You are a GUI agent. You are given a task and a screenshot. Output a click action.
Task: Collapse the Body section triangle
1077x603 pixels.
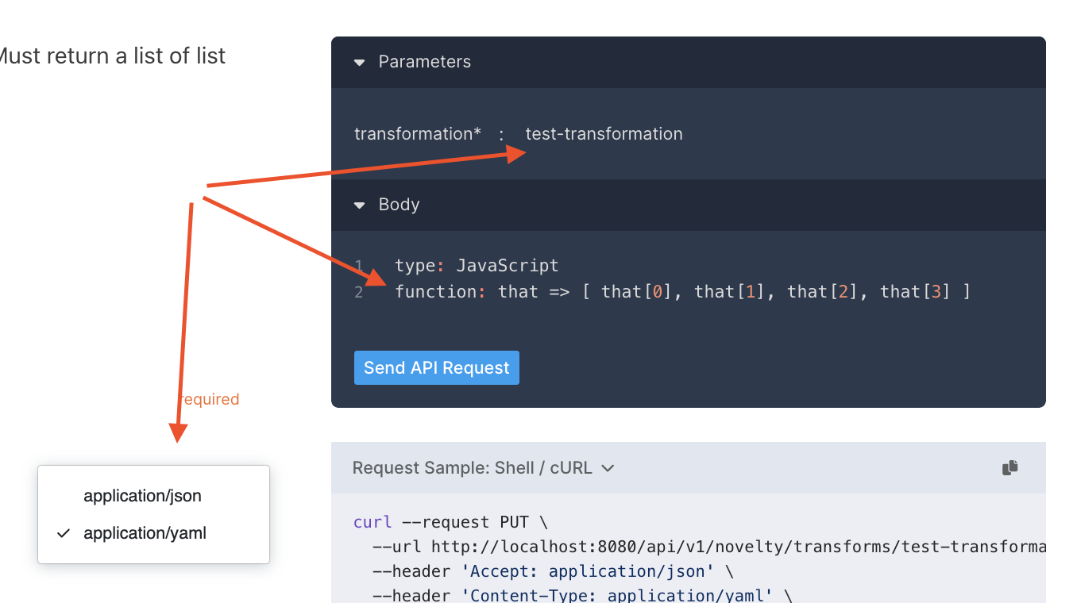coord(360,205)
